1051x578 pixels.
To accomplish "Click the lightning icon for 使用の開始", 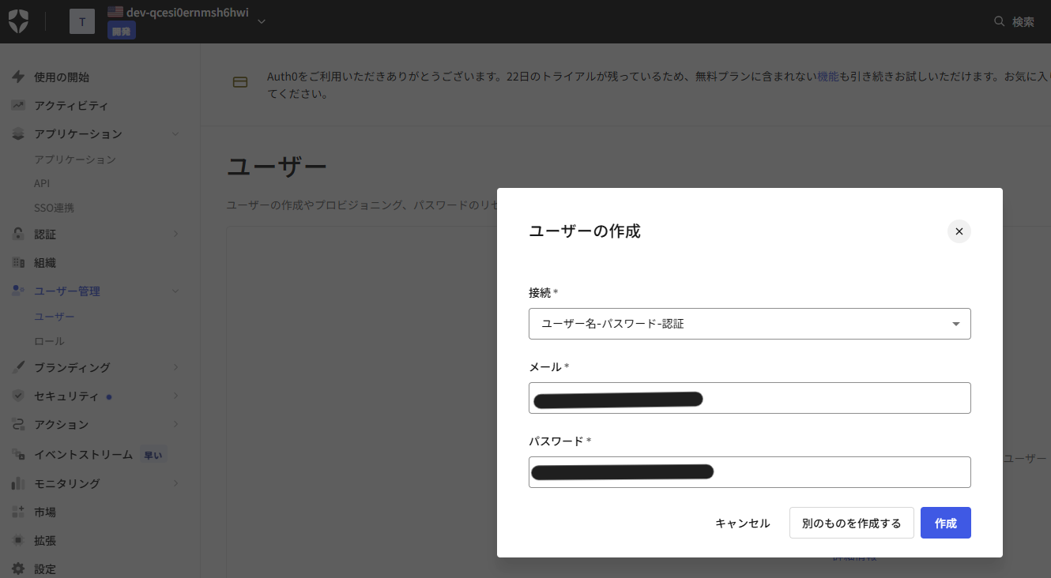I will (x=18, y=77).
